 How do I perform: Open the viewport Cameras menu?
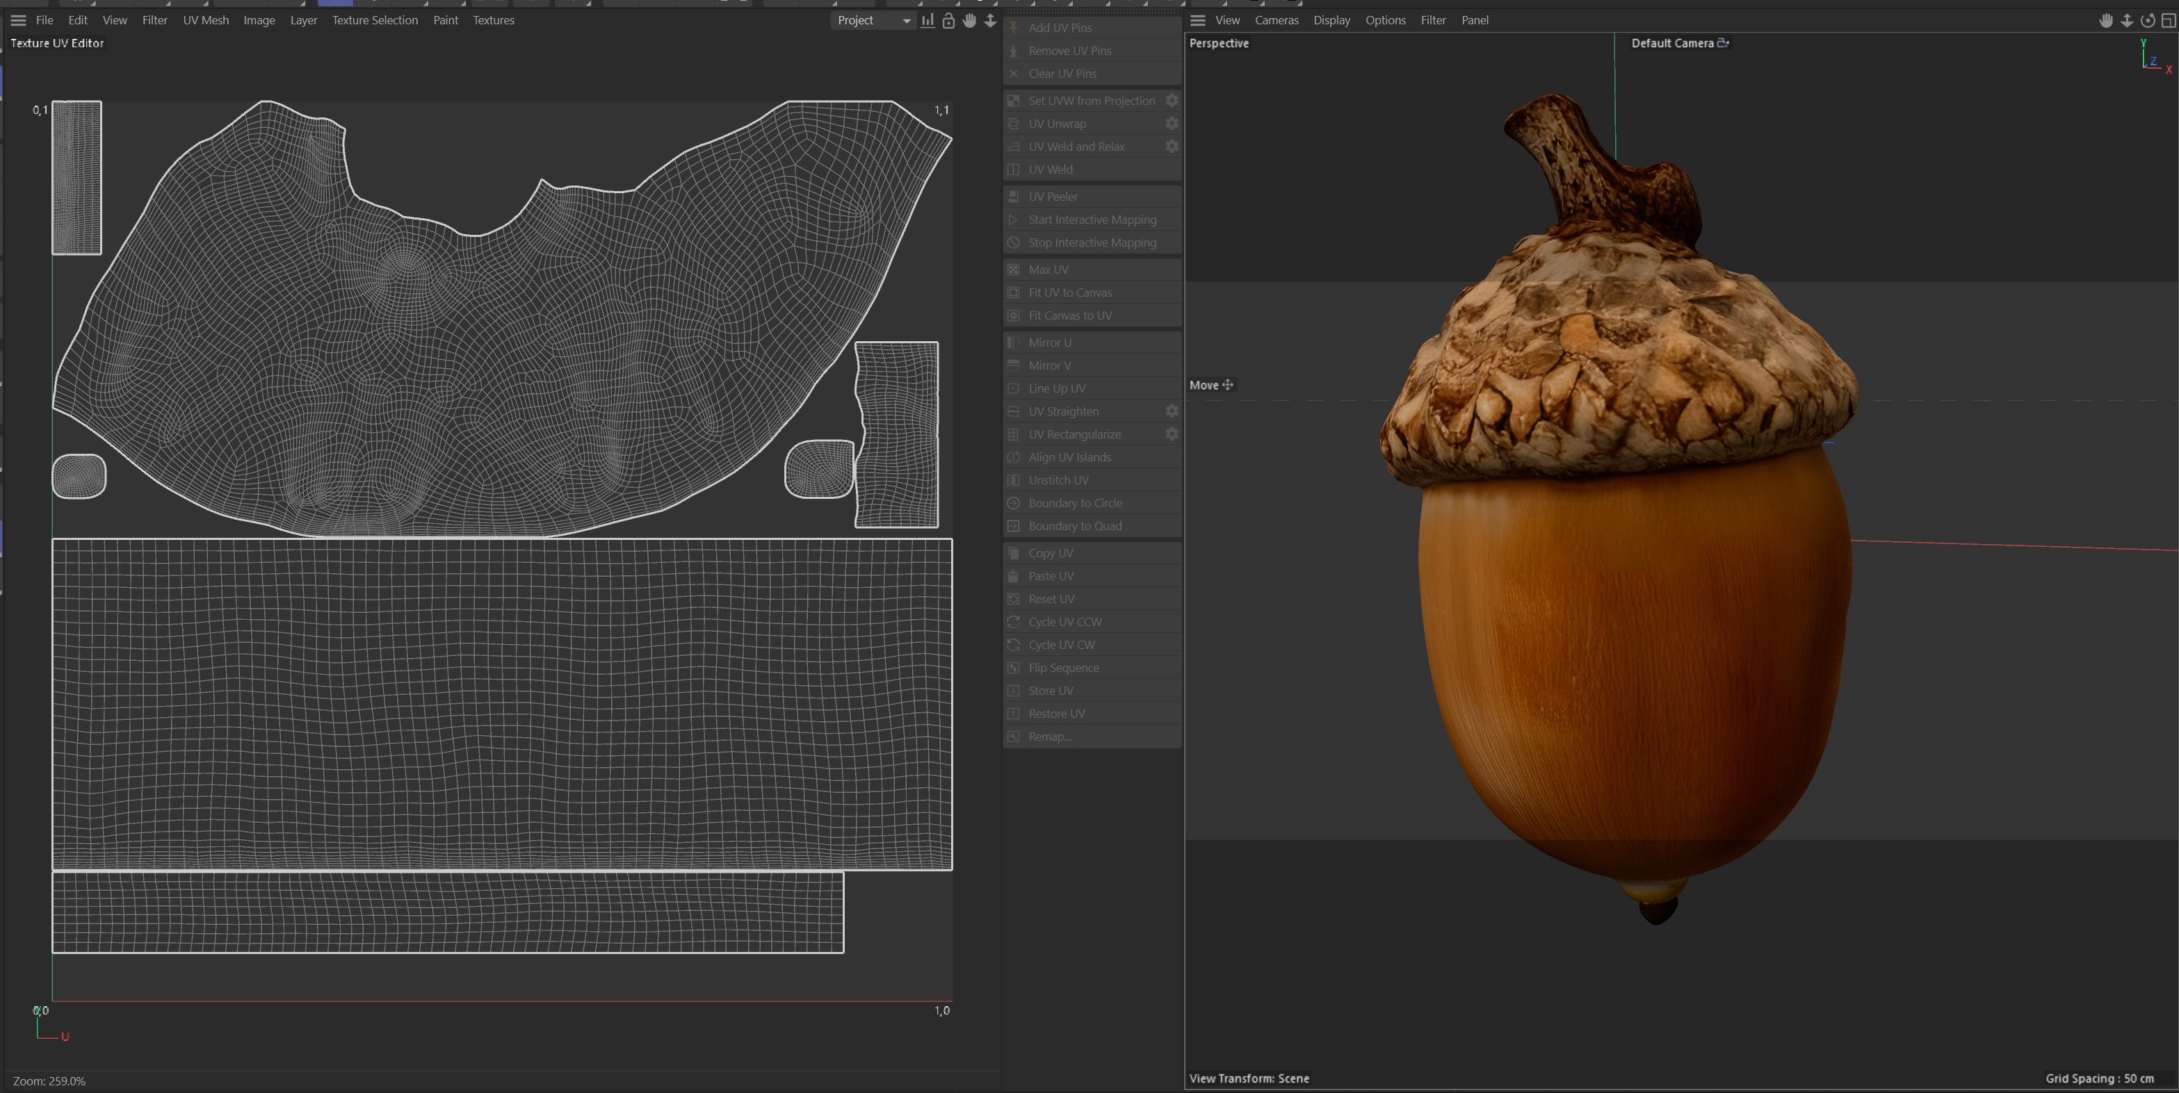click(1276, 20)
